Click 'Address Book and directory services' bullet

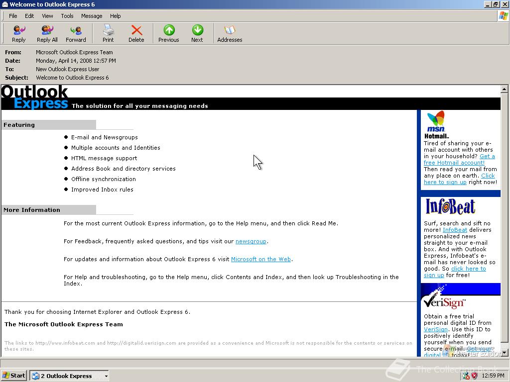[x=124, y=169]
